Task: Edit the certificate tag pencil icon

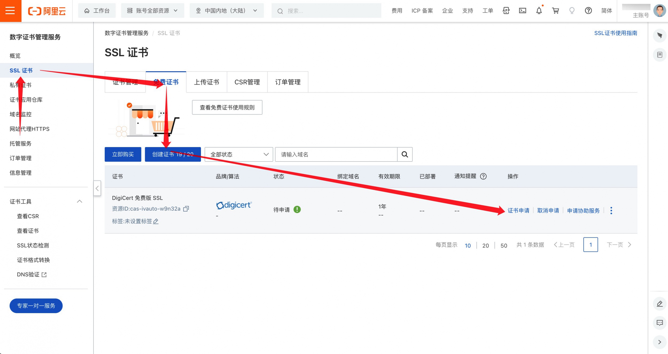Action: pos(156,221)
